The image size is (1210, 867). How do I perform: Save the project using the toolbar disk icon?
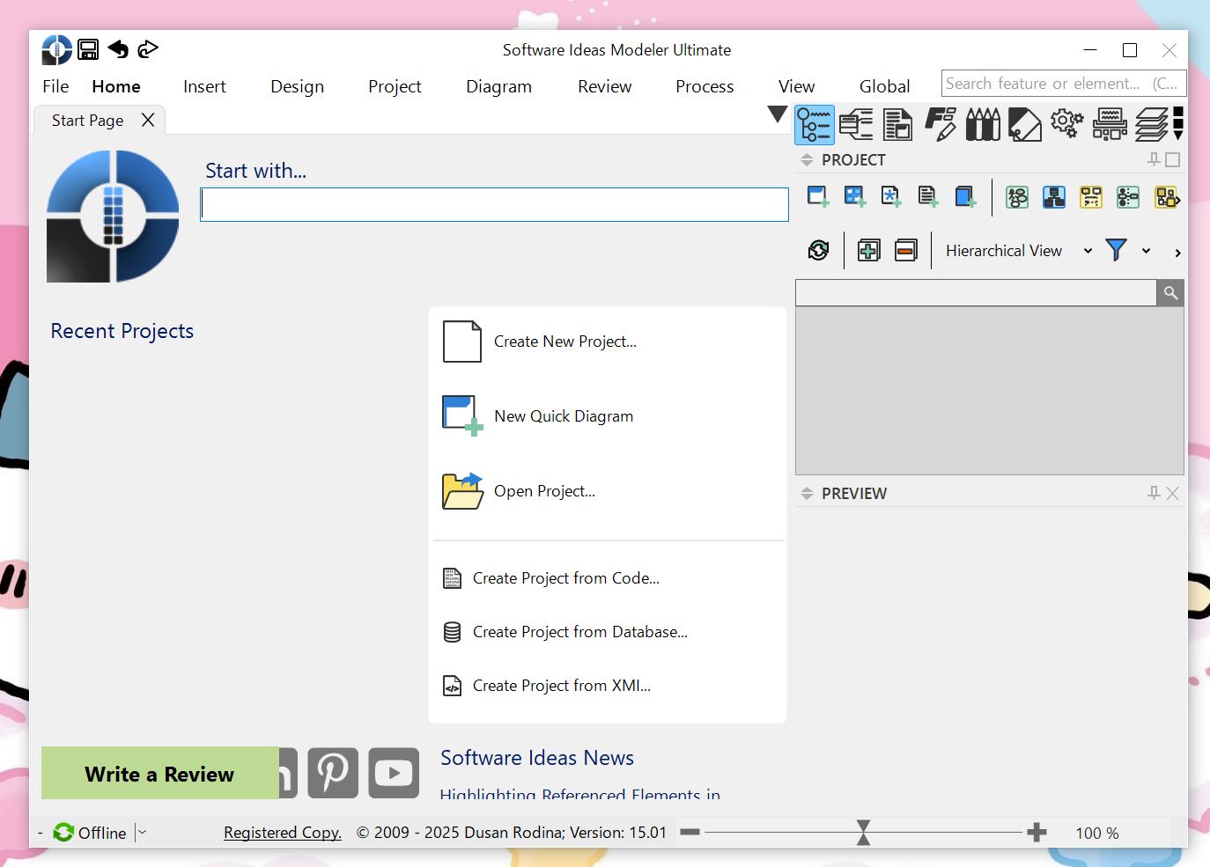point(88,49)
